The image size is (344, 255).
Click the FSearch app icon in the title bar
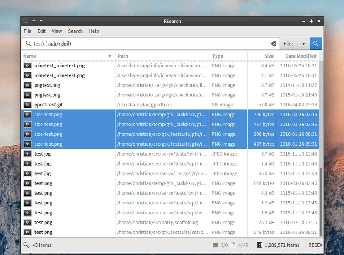point(26,21)
